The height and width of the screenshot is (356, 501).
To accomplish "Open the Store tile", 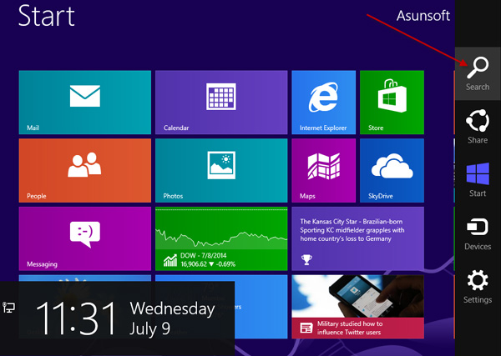I will tap(392, 102).
